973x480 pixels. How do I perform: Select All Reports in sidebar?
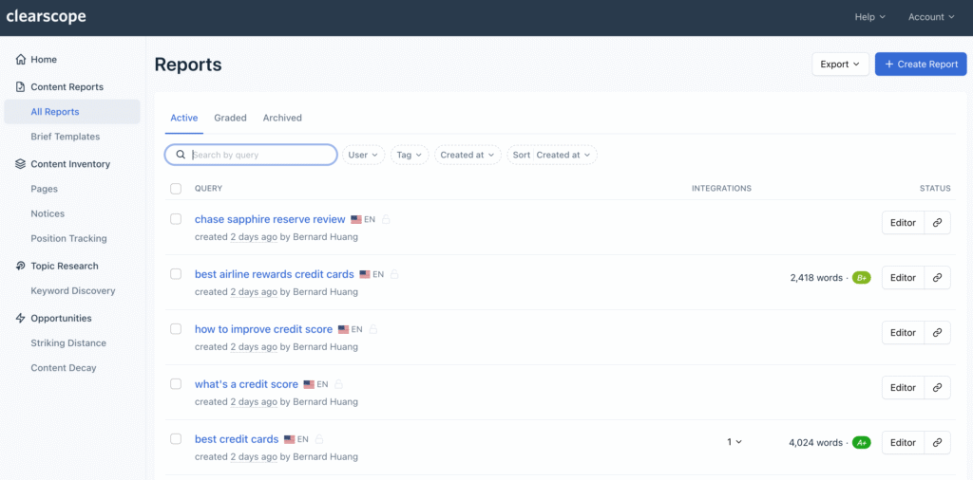coord(72,112)
